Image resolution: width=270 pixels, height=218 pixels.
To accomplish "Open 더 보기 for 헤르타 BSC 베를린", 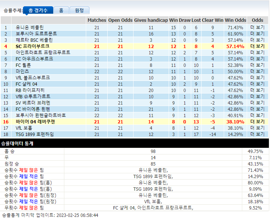I will click(x=257, y=40).
